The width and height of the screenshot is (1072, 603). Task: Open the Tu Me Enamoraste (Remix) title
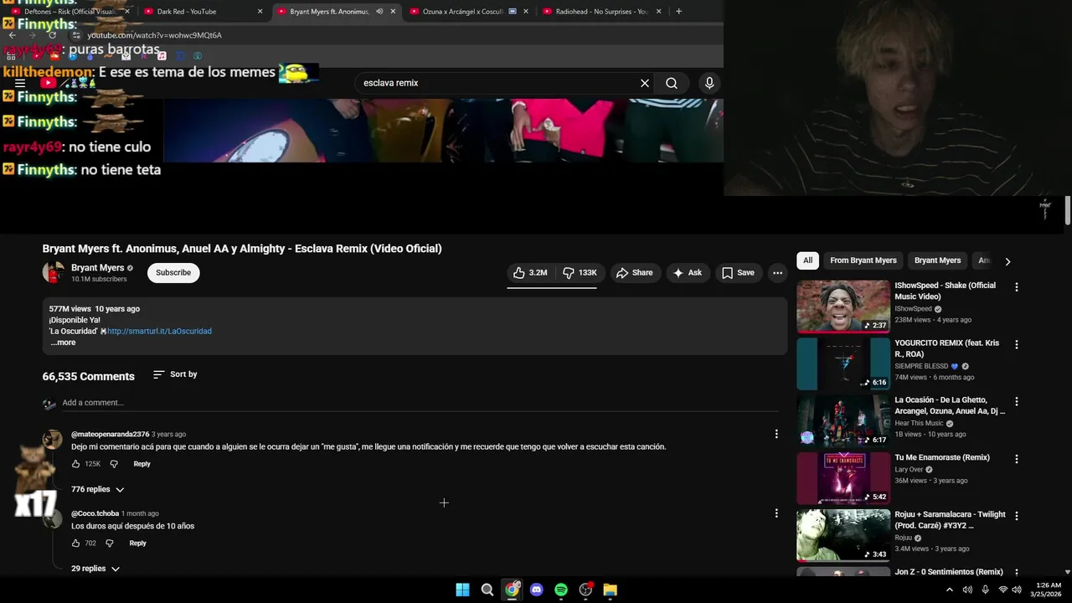942,457
